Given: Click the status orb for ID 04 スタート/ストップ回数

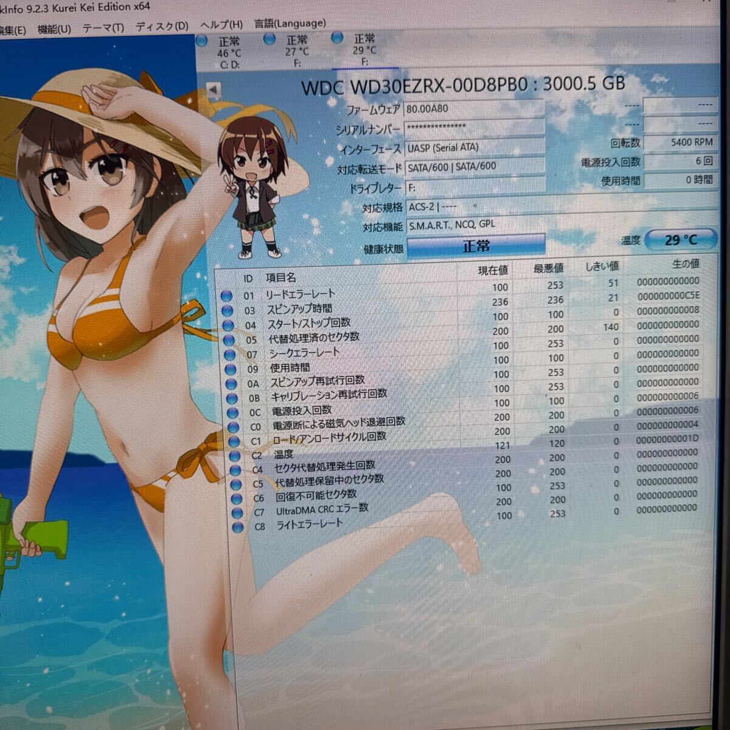Looking at the screenshot, I should (228, 325).
